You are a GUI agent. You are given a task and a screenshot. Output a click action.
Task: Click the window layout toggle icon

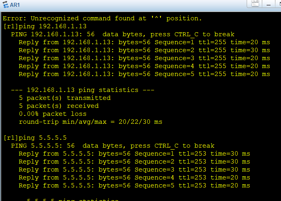[255, 4]
